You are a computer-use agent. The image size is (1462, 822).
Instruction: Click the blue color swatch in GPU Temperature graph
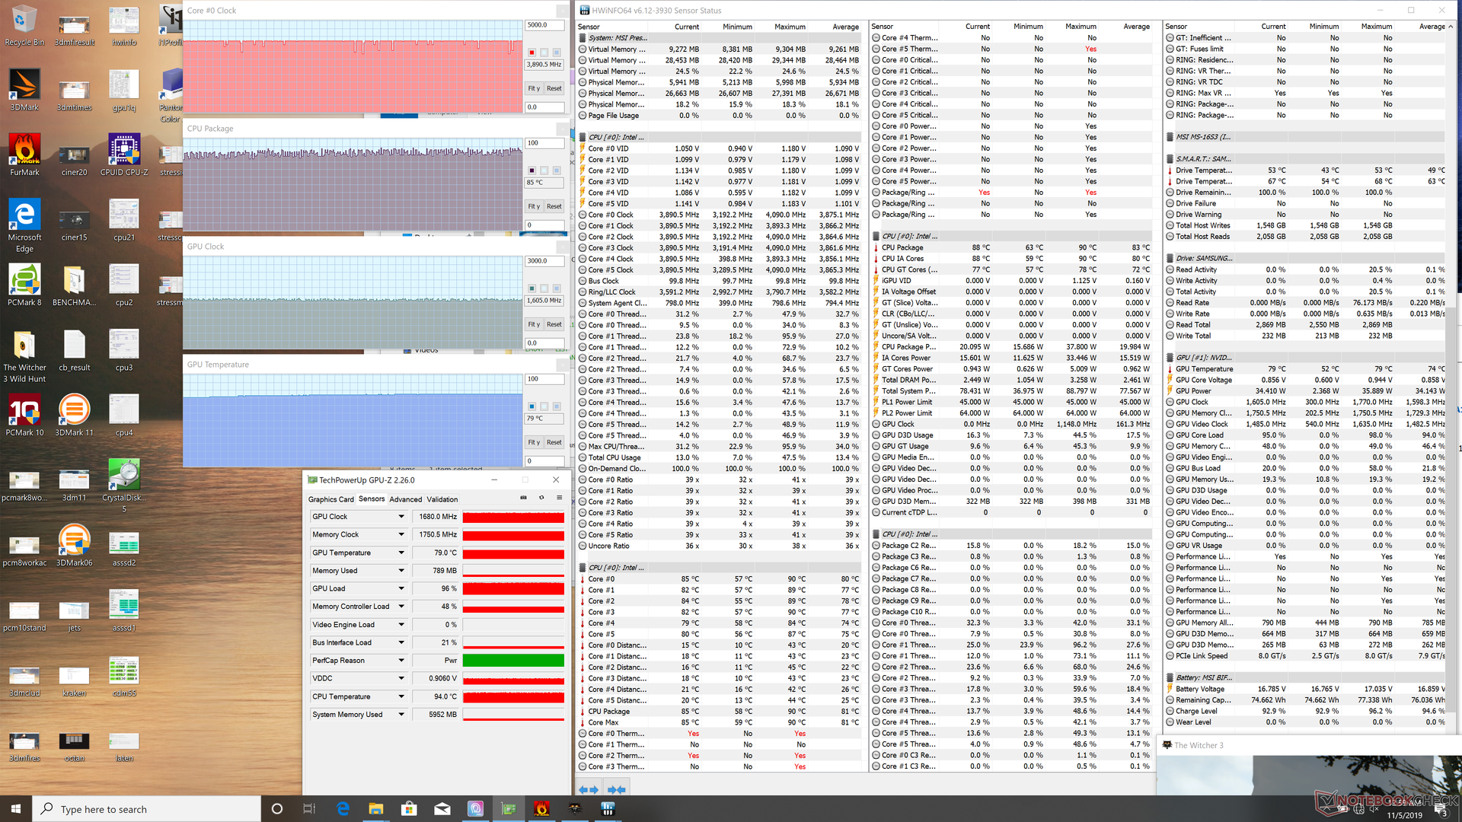pyautogui.click(x=531, y=406)
